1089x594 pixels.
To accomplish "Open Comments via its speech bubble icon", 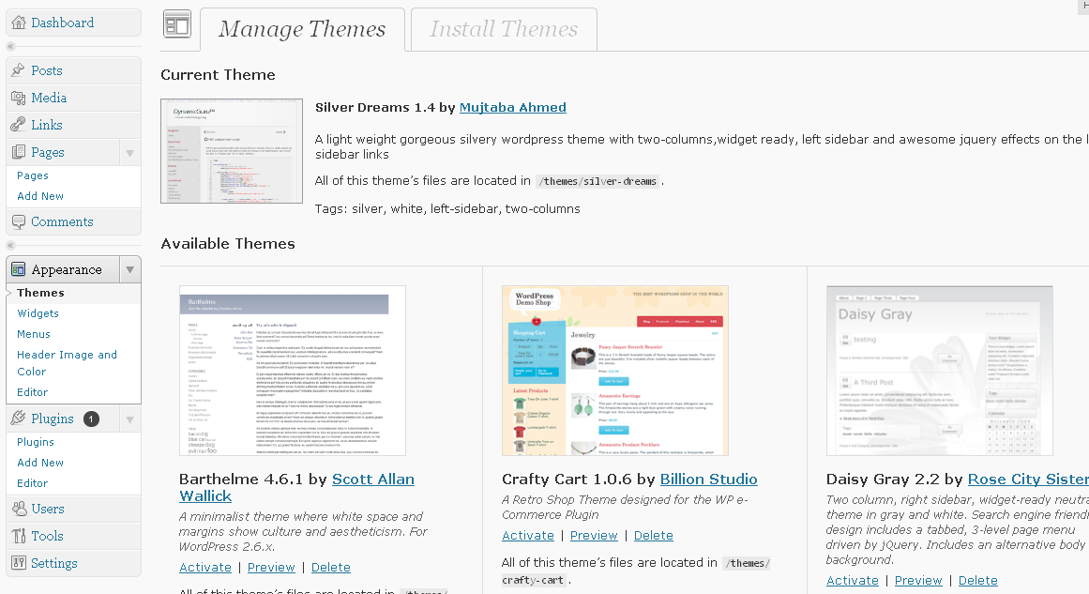I will 21,221.
